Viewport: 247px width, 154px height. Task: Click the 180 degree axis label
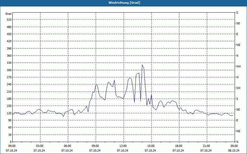[x=9, y=99]
